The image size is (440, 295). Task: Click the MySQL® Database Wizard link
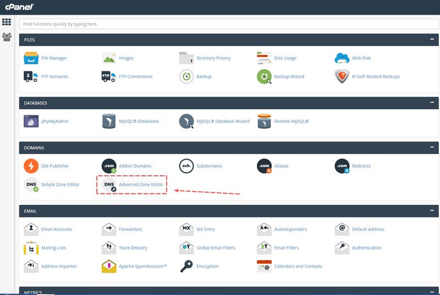pos(223,121)
